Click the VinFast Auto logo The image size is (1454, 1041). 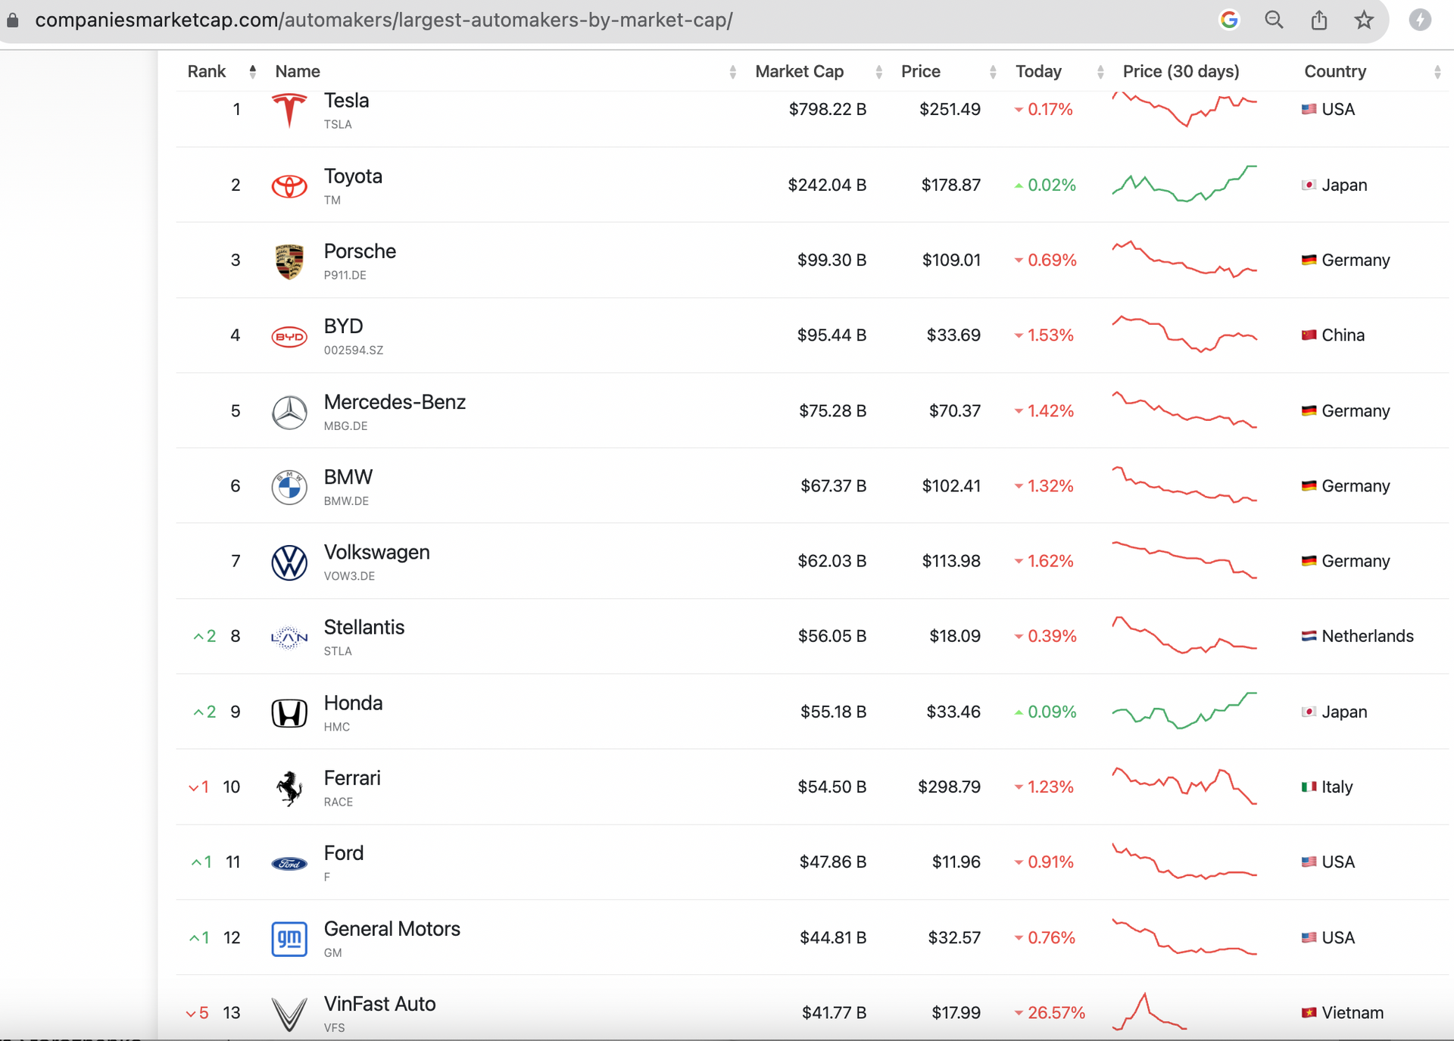coord(289,1015)
